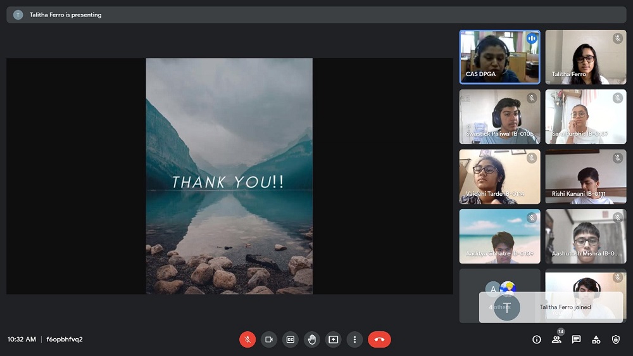Open the Activities panel

596,340
